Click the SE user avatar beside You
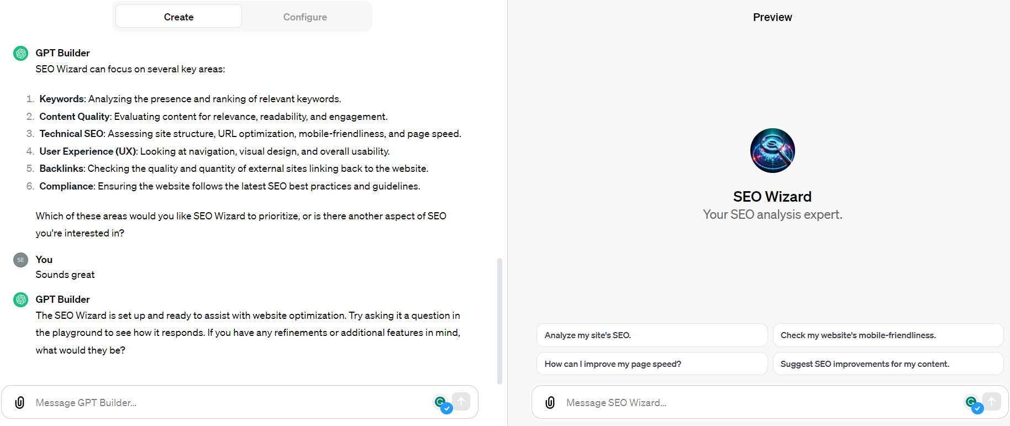 coord(21,260)
